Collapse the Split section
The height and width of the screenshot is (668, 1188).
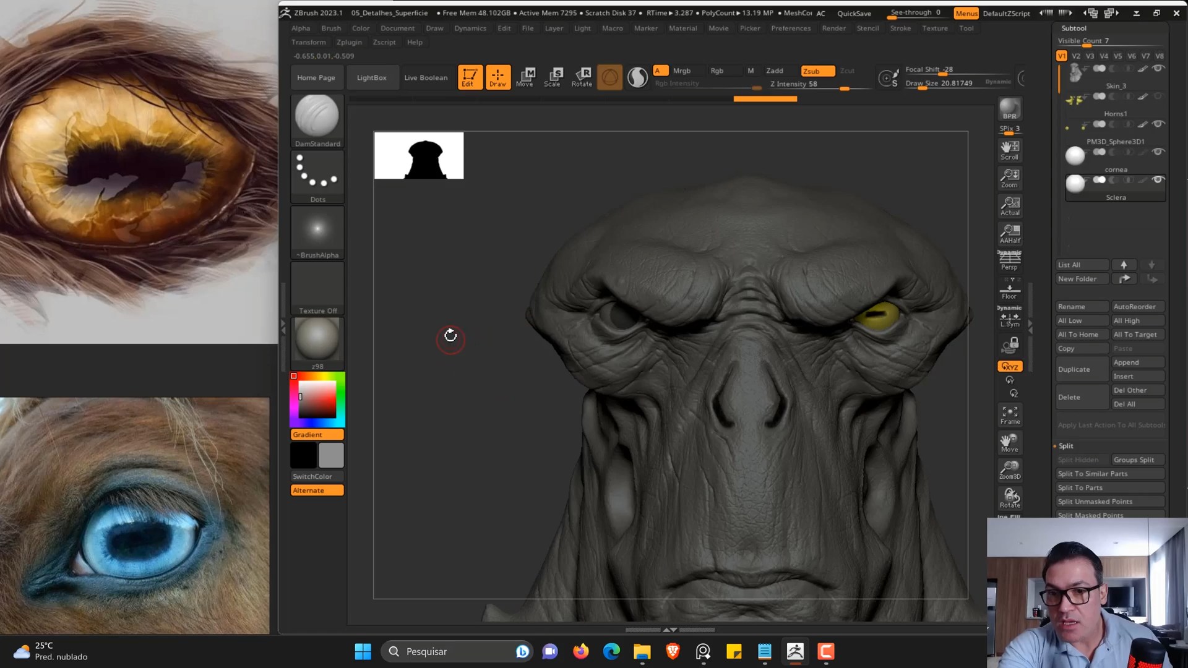point(1065,446)
